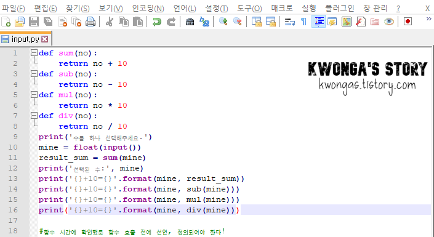
Task: Open Find with binoculars icon
Action: [x=190, y=22]
